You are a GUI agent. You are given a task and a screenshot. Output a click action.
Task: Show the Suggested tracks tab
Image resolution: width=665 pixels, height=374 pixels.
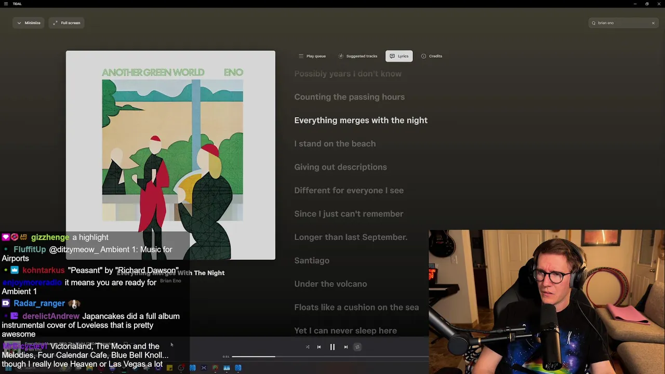click(x=358, y=56)
